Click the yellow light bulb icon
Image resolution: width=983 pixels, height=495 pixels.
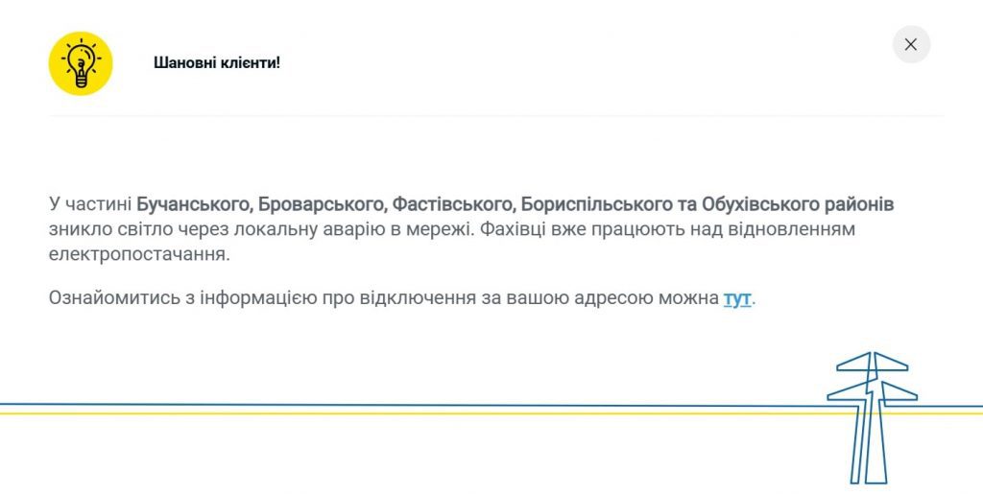coord(81,63)
